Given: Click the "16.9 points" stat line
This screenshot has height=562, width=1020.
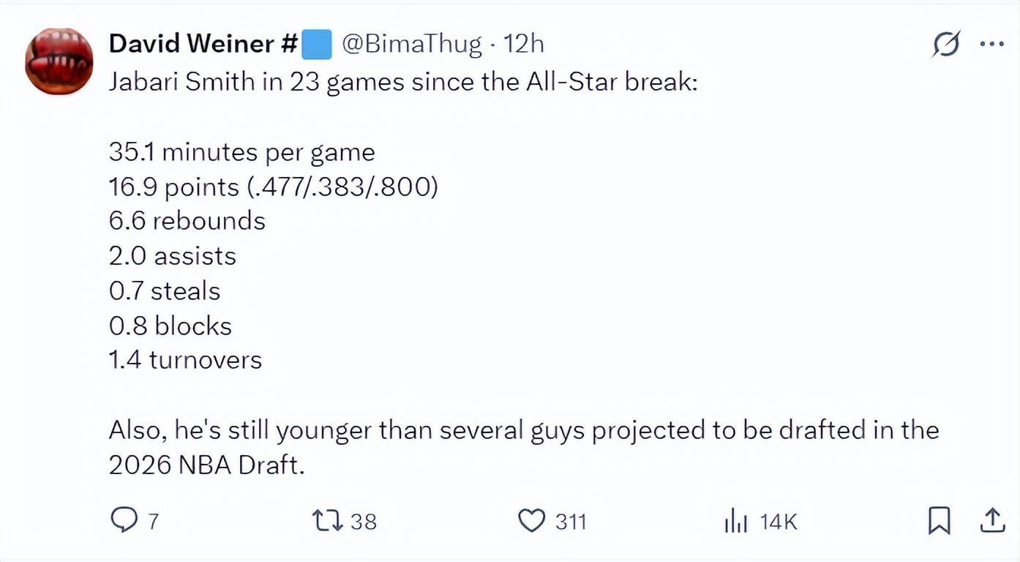Looking at the screenshot, I should 274,187.
